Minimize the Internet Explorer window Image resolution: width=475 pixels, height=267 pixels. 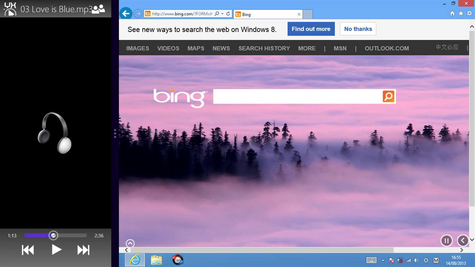[444, 4]
